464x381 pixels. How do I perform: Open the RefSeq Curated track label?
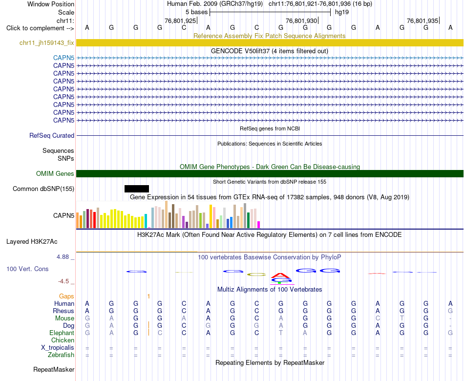click(x=52, y=135)
